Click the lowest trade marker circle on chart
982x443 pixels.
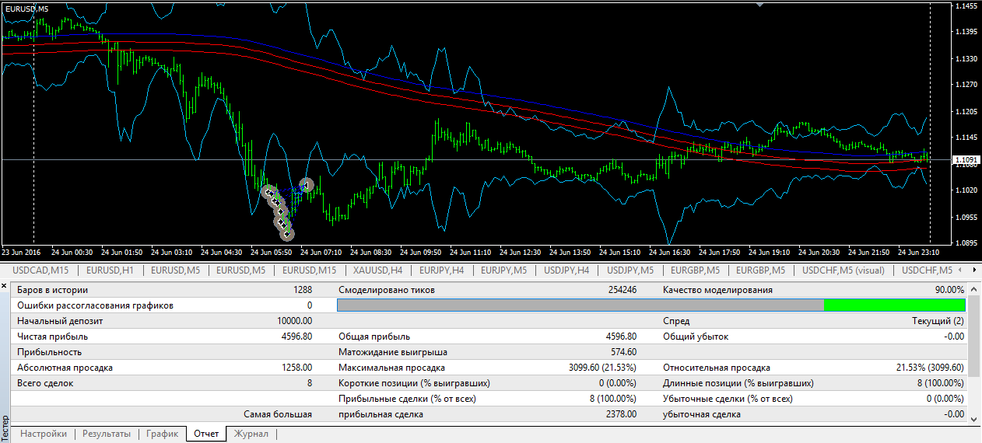pos(287,233)
